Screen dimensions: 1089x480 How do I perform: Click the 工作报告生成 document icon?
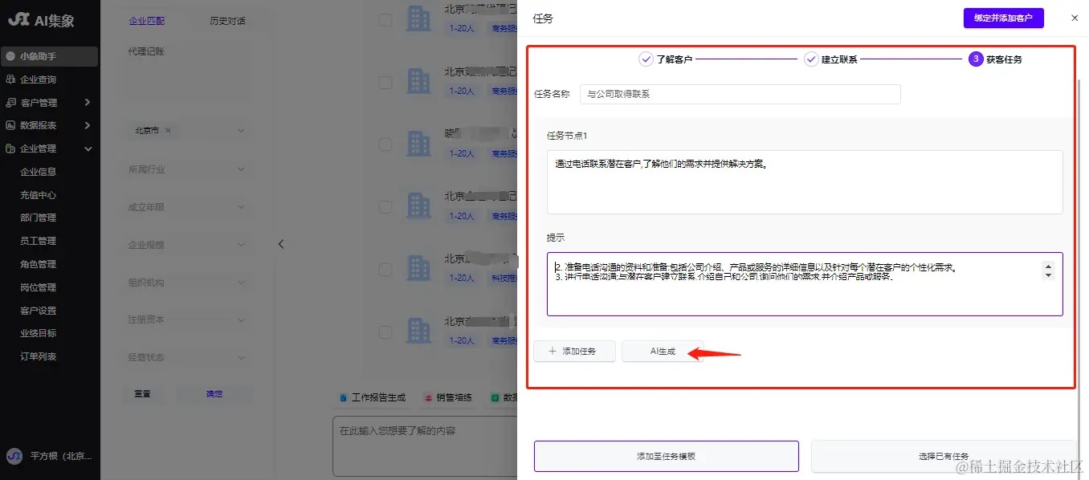[x=344, y=397]
